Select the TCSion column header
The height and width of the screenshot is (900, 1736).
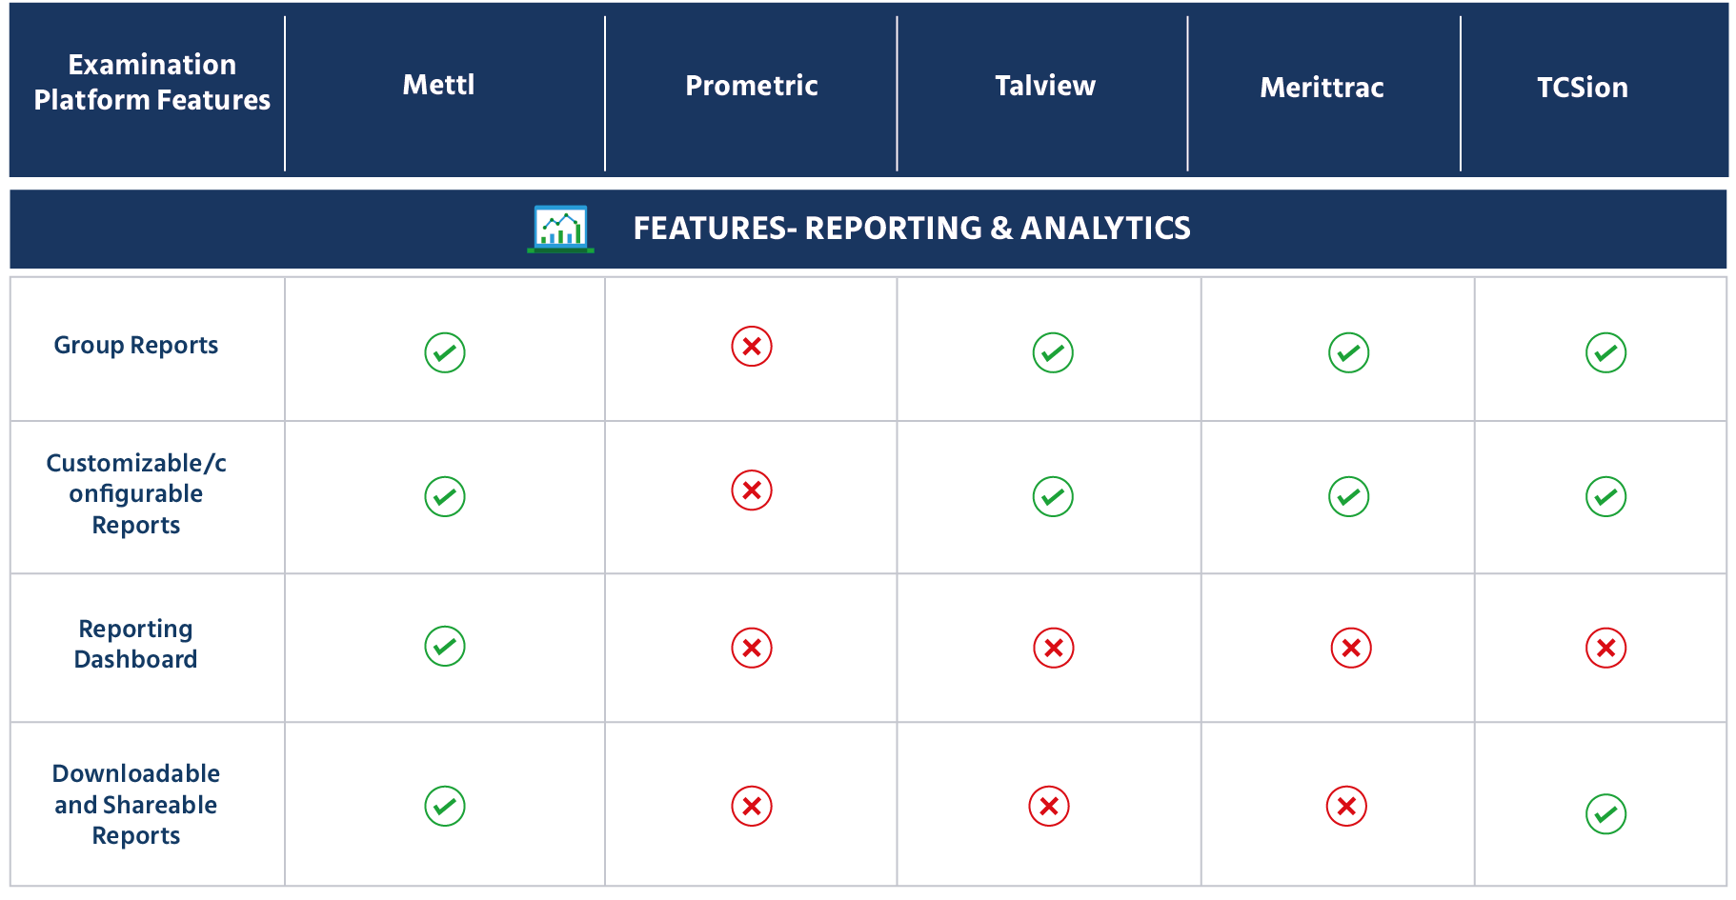[1583, 88]
